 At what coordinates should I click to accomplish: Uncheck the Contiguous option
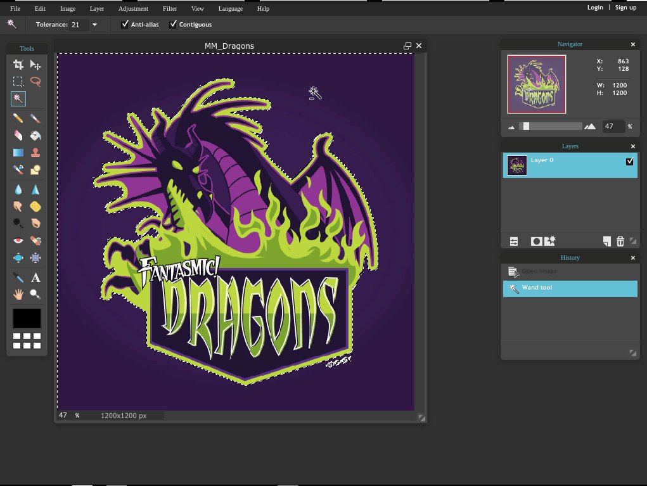point(173,25)
